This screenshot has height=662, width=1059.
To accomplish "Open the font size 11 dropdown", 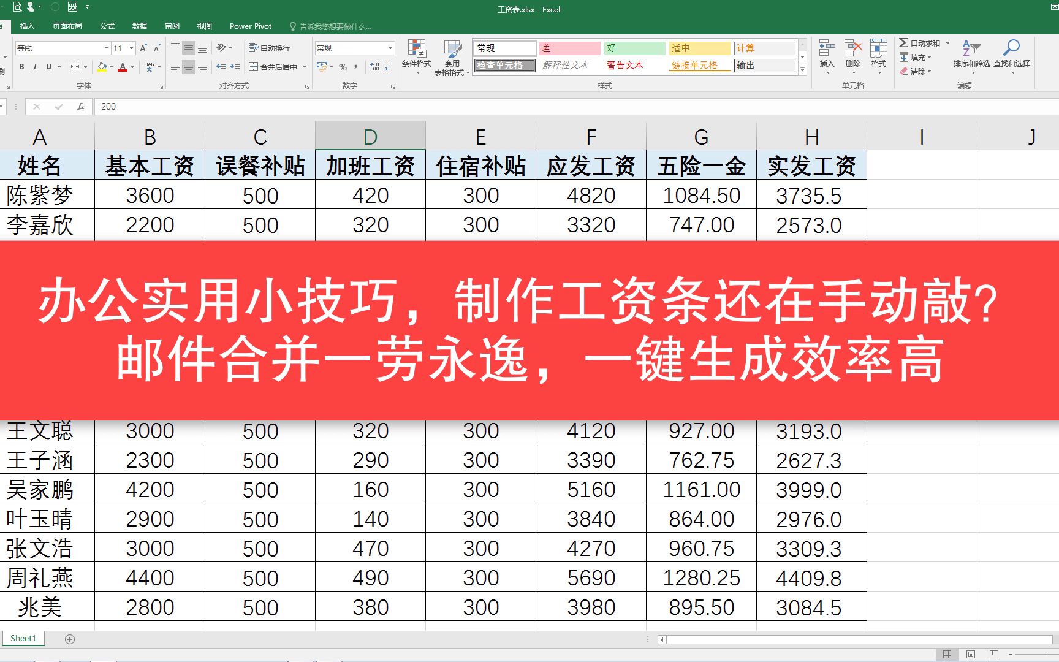I will click(132, 48).
